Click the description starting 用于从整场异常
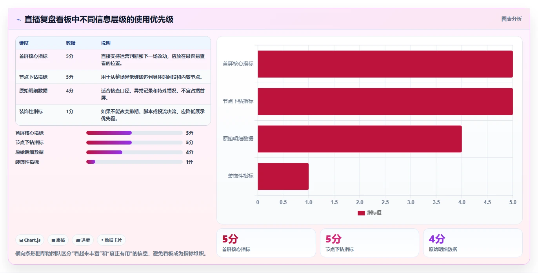This screenshot has width=538, height=273. [152, 77]
